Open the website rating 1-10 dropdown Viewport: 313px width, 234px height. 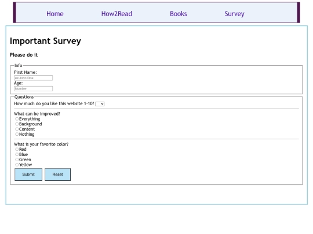pos(100,104)
